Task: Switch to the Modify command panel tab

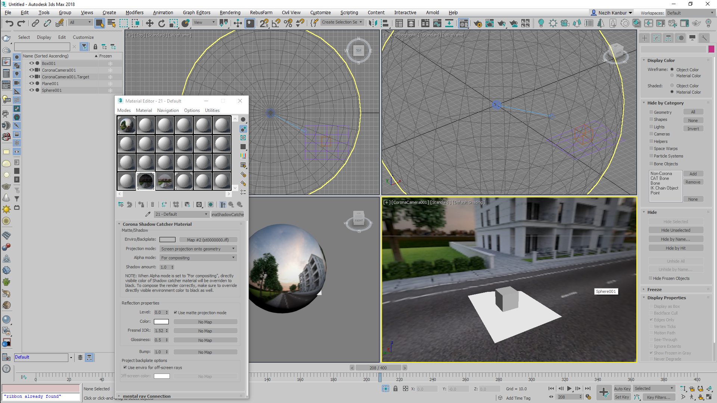Action: pyautogui.click(x=657, y=38)
